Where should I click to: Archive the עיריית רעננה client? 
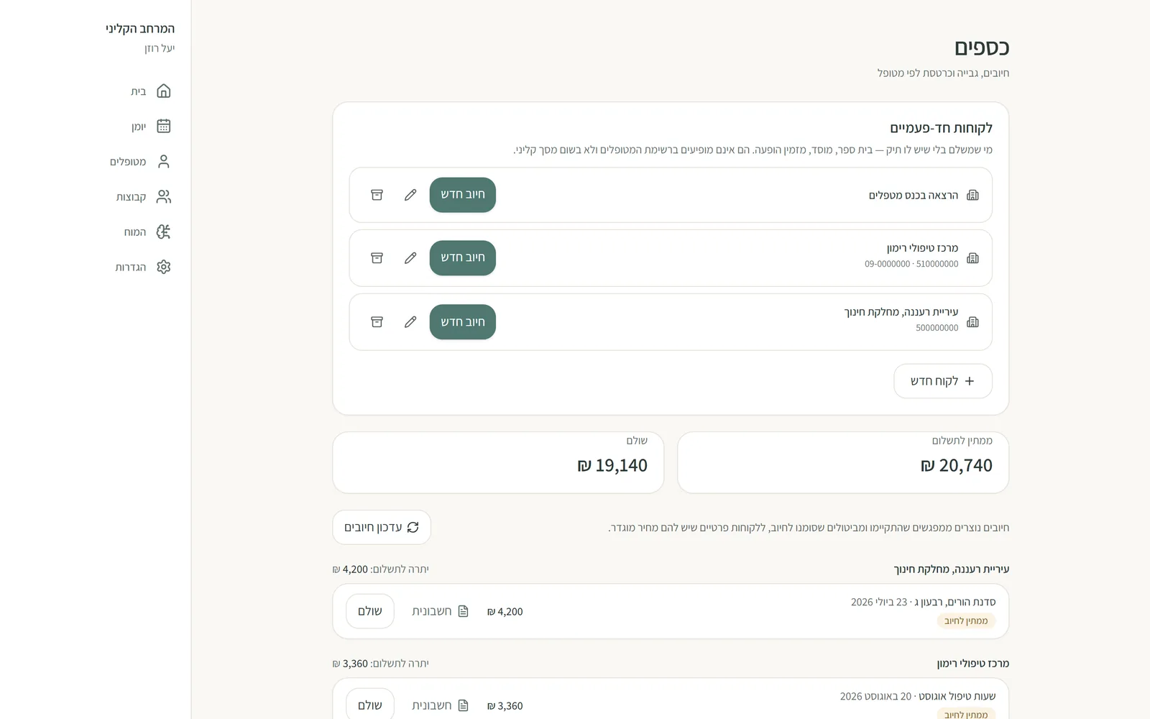click(377, 322)
